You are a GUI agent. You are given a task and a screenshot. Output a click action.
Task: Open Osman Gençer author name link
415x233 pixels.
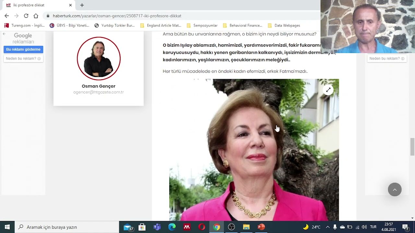(x=99, y=86)
